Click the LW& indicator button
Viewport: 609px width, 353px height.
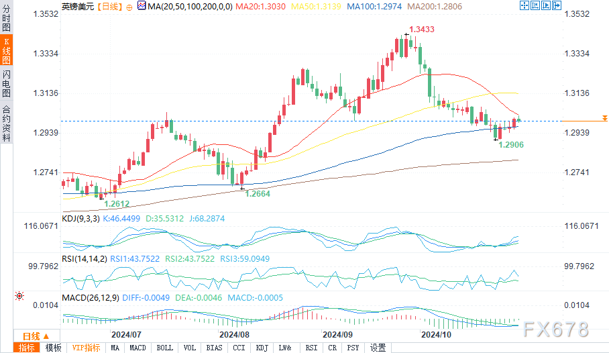[286, 347]
